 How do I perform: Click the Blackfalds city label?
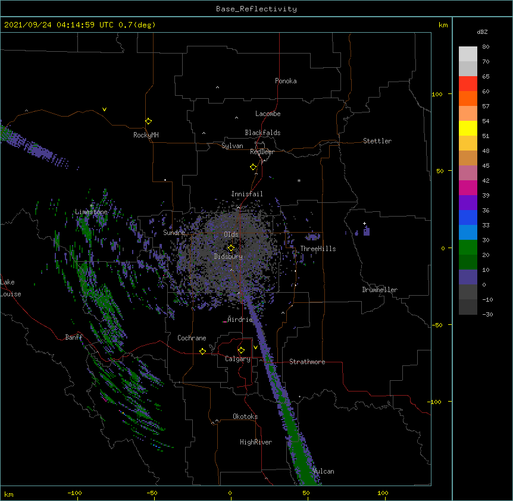(262, 133)
